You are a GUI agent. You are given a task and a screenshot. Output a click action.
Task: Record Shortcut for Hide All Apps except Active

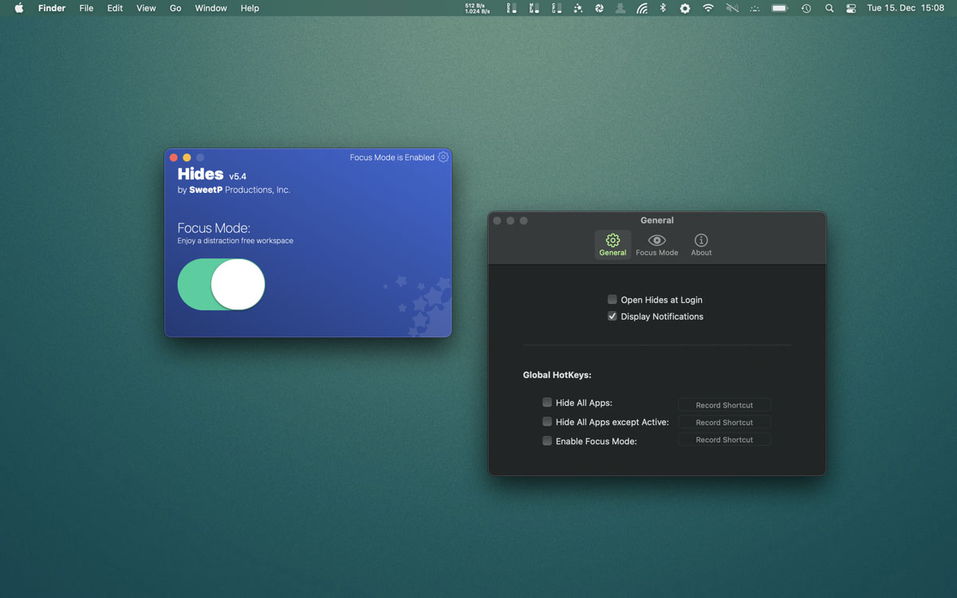(724, 423)
